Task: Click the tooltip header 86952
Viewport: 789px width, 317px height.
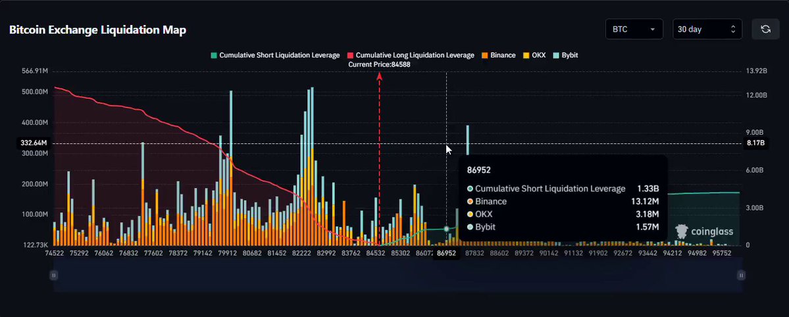Action: (479, 170)
